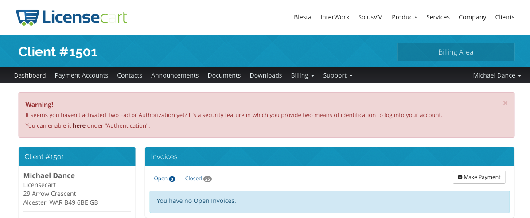
Task: Open the InterWorx menu item
Action: [x=335, y=17]
